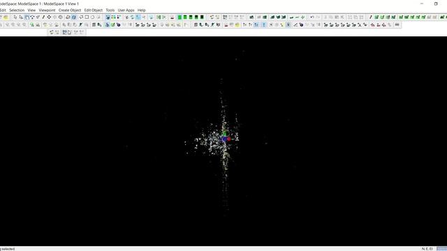This screenshot has width=447, height=251.
Task: Select the black diagonal pencil drawing tool
Action: 43,17
